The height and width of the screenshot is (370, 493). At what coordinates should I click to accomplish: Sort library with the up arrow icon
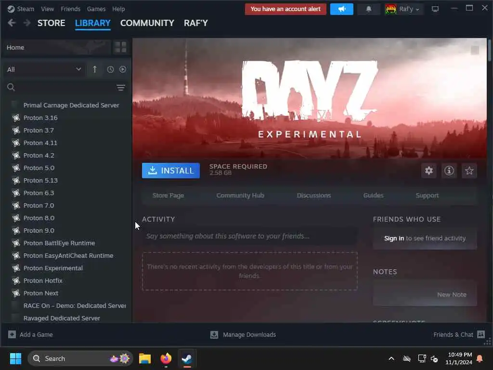95,69
